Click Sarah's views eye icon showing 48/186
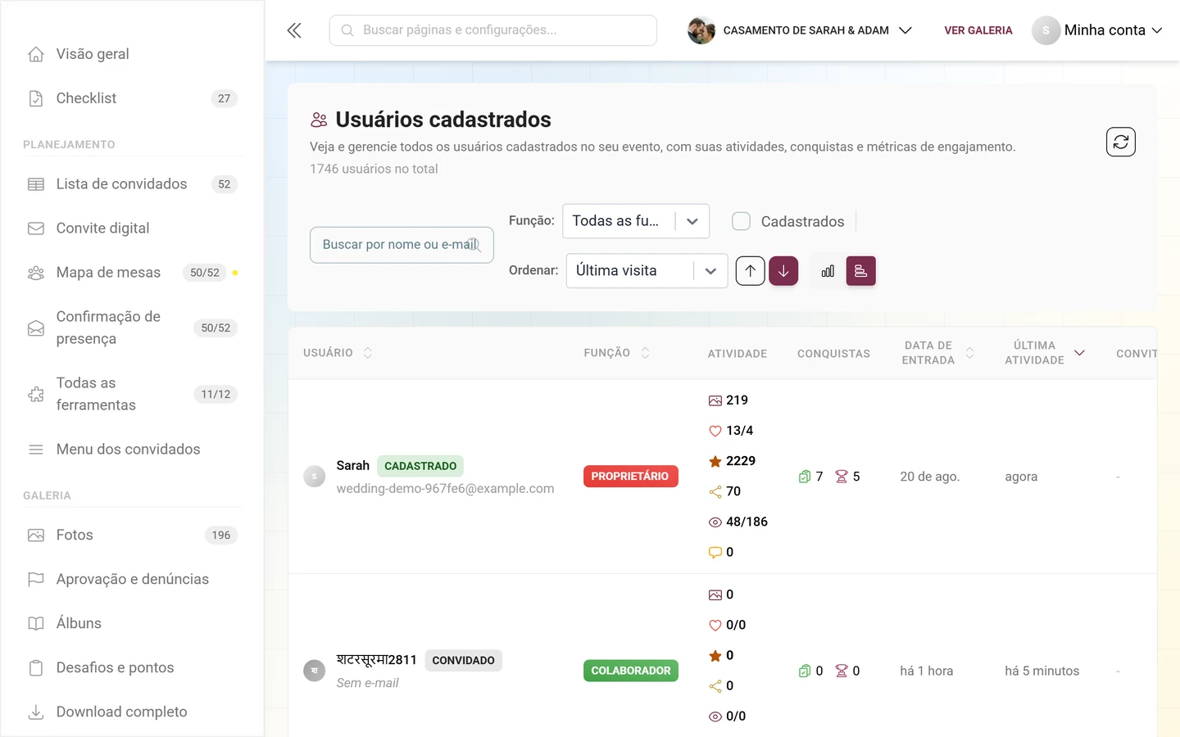This screenshot has height=737, width=1180. (715, 522)
